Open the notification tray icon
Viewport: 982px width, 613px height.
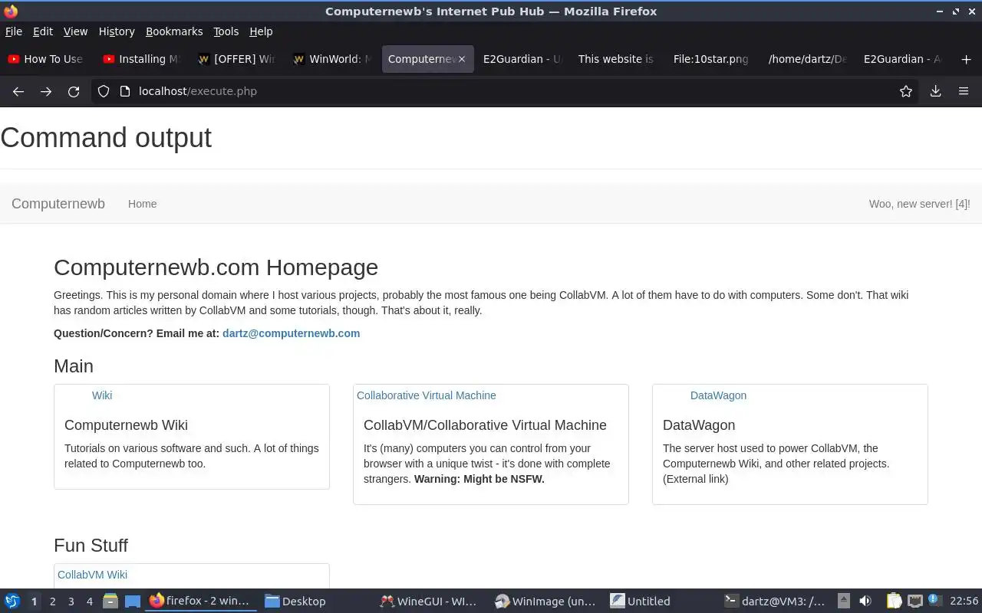934,601
